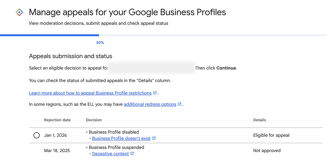Select the Jan 1, 2026 decision radio button
This screenshot has height=164, width=327.
tap(37, 135)
